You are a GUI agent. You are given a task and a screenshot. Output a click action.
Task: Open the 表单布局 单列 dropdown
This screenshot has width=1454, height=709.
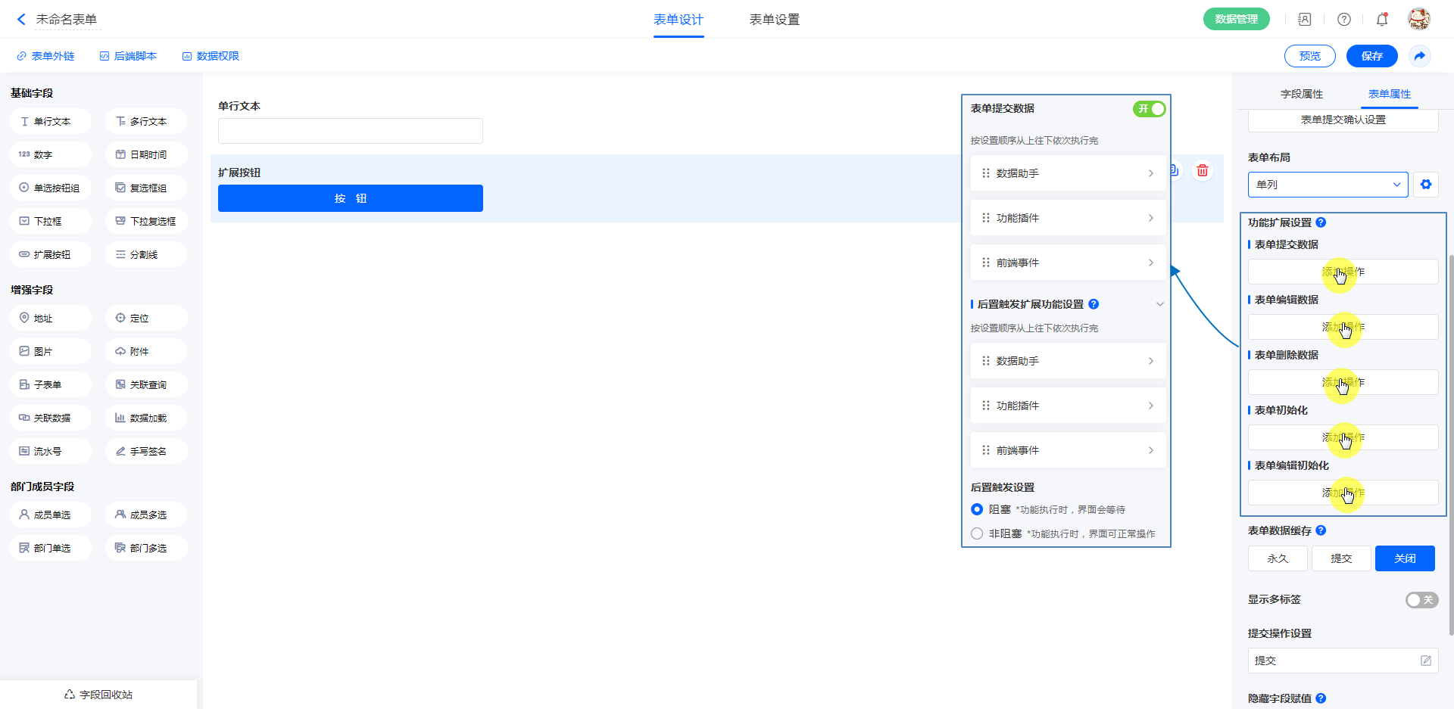pos(1328,185)
